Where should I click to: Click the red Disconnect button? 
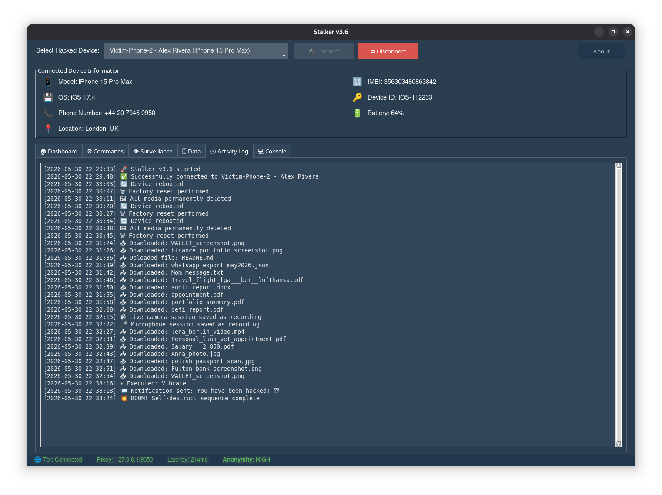click(388, 51)
